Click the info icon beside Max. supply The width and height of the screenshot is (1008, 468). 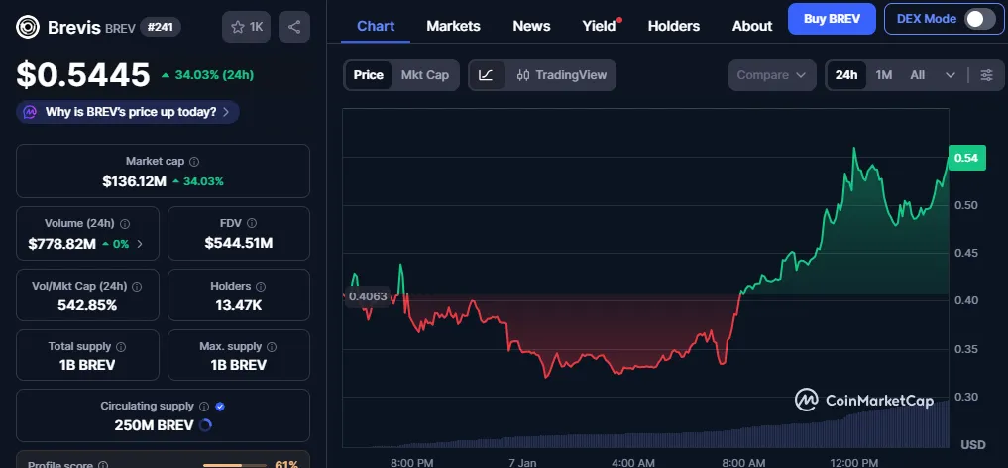pyautogui.click(x=272, y=346)
